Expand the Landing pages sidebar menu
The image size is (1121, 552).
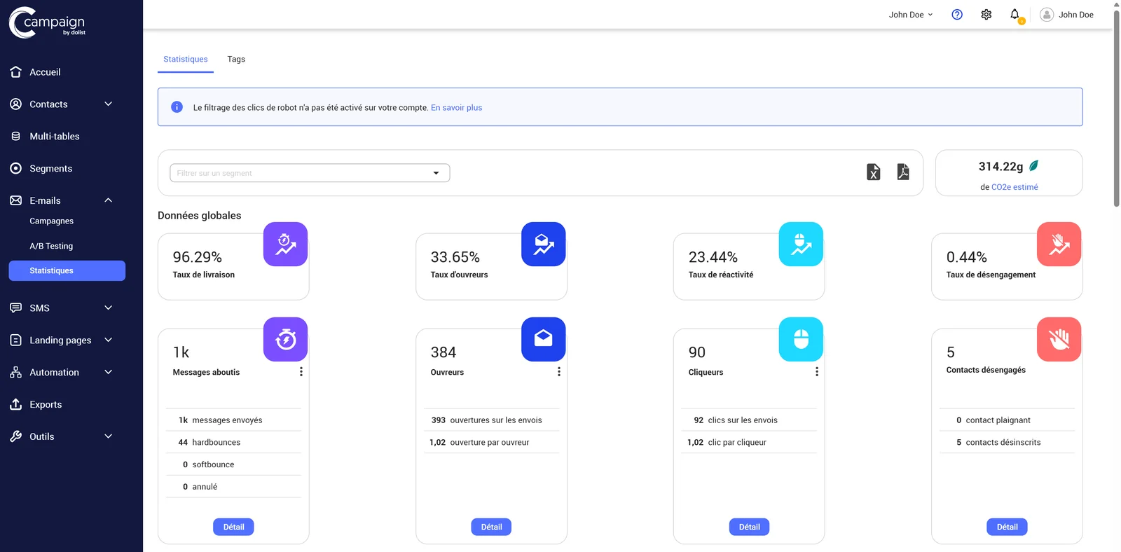pyautogui.click(x=109, y=340)
